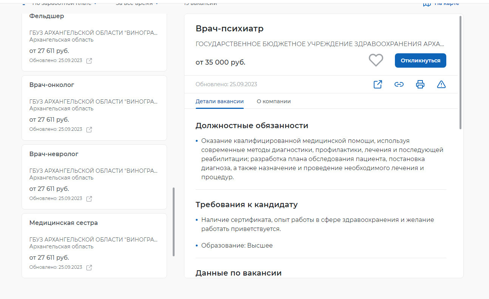Select the Фельдшер vacancy card title
Image resolution: width=489 pixels, height=299 pixels.
pyautogui.click(x=47, y=16)
